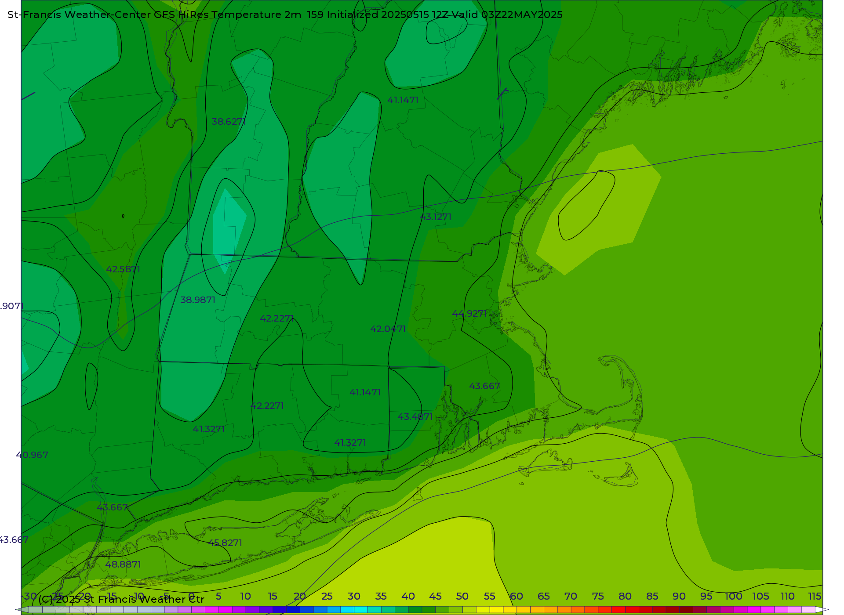Click the 44.9271 temperature value
This screenshot has height=615, width=844.
pos(469,314)
